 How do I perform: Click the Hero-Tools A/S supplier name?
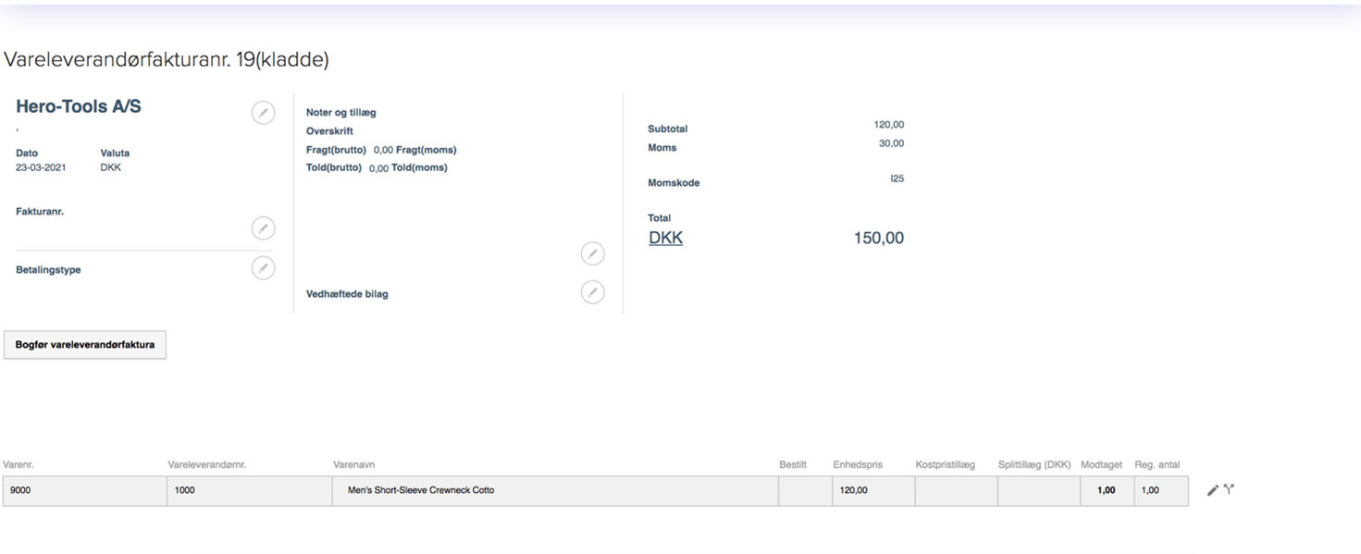coord(79,106)
